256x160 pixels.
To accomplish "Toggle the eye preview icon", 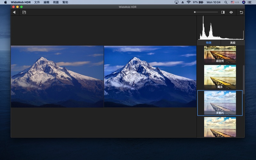I will 231,12.
